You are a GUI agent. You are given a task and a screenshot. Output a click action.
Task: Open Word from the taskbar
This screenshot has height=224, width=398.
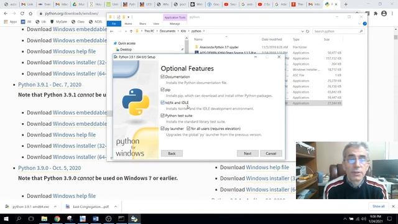point(96,218)
